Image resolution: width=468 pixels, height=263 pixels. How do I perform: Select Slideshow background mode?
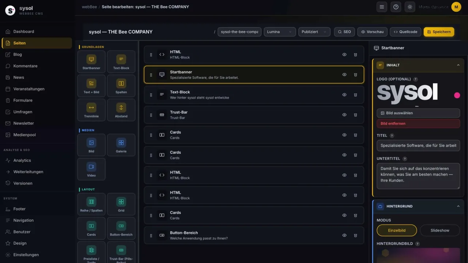pos(440,230)
